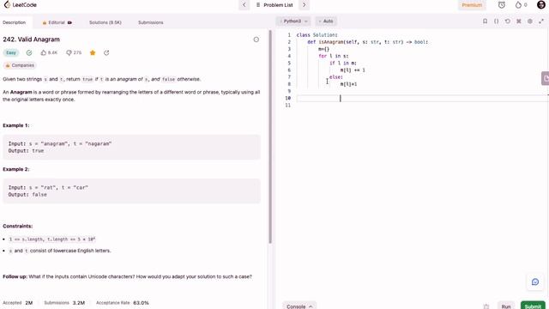
Task: Click the Submit button
Action: [533, 306]
